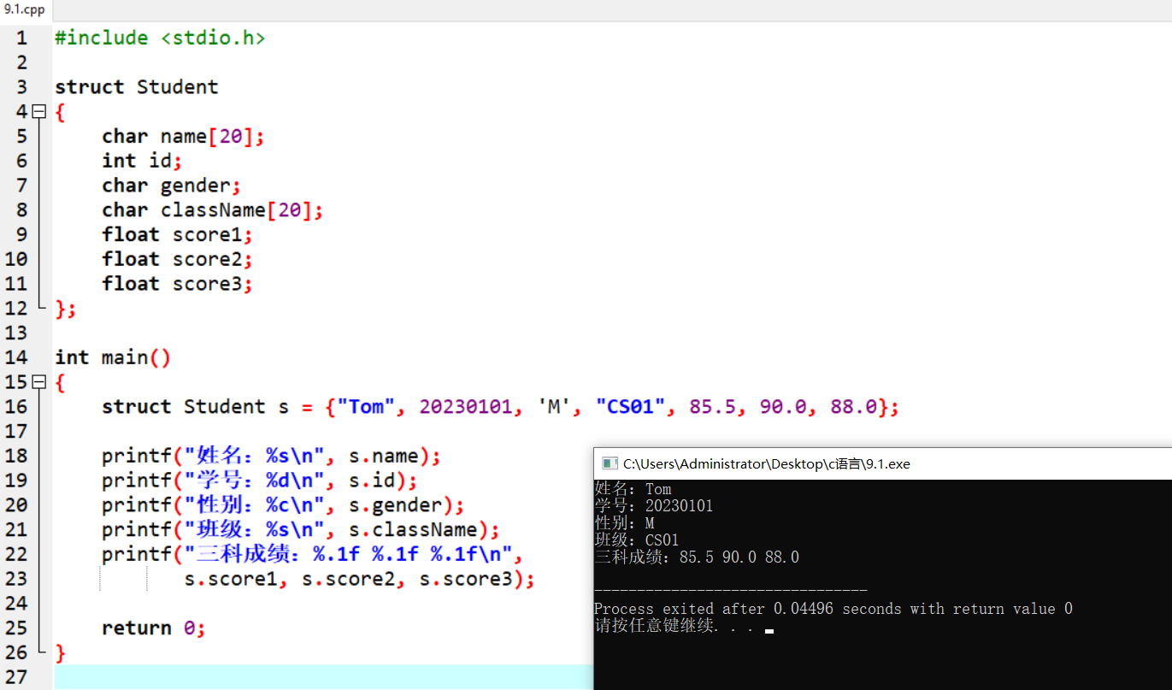Viewport: 1172px width, 690px height.
Task: Click the #include <stdio.h> line
Action: click(160, 38)
